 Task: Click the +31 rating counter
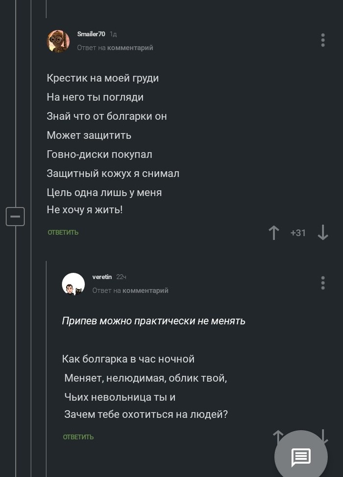298,233
